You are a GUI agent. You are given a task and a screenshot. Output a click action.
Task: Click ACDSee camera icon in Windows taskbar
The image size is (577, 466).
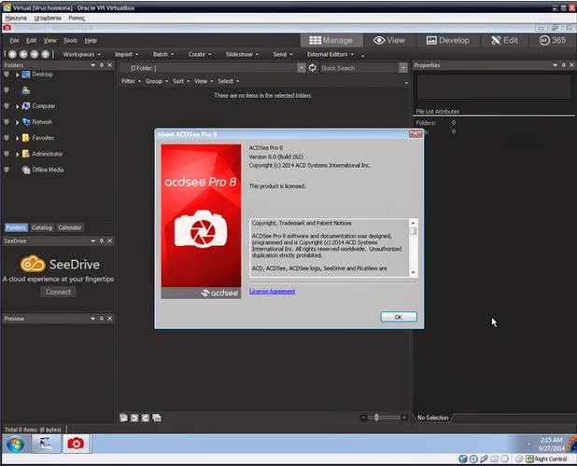(x=76, y=444)
